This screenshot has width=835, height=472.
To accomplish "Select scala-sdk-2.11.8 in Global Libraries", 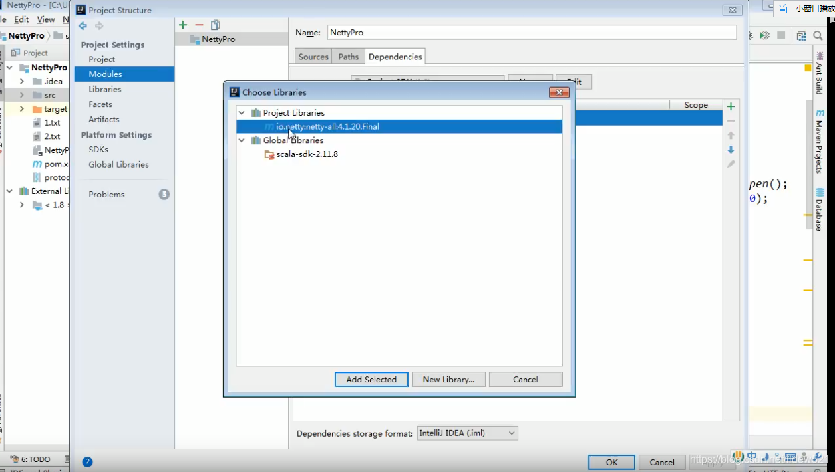I will [307, 154].
